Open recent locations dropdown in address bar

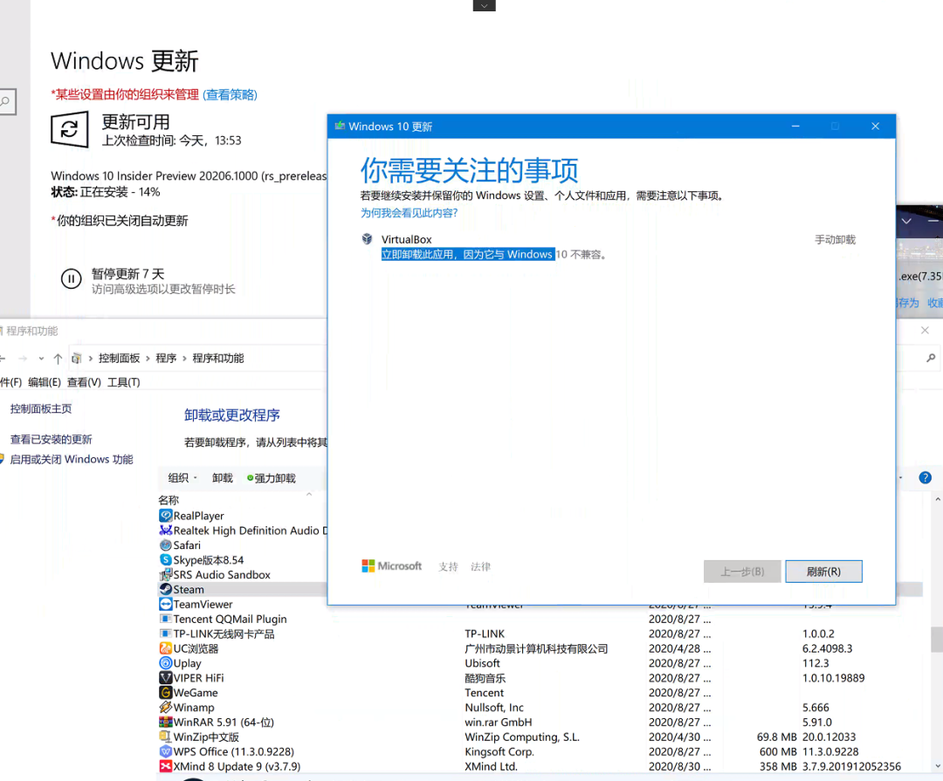[41, 359]
